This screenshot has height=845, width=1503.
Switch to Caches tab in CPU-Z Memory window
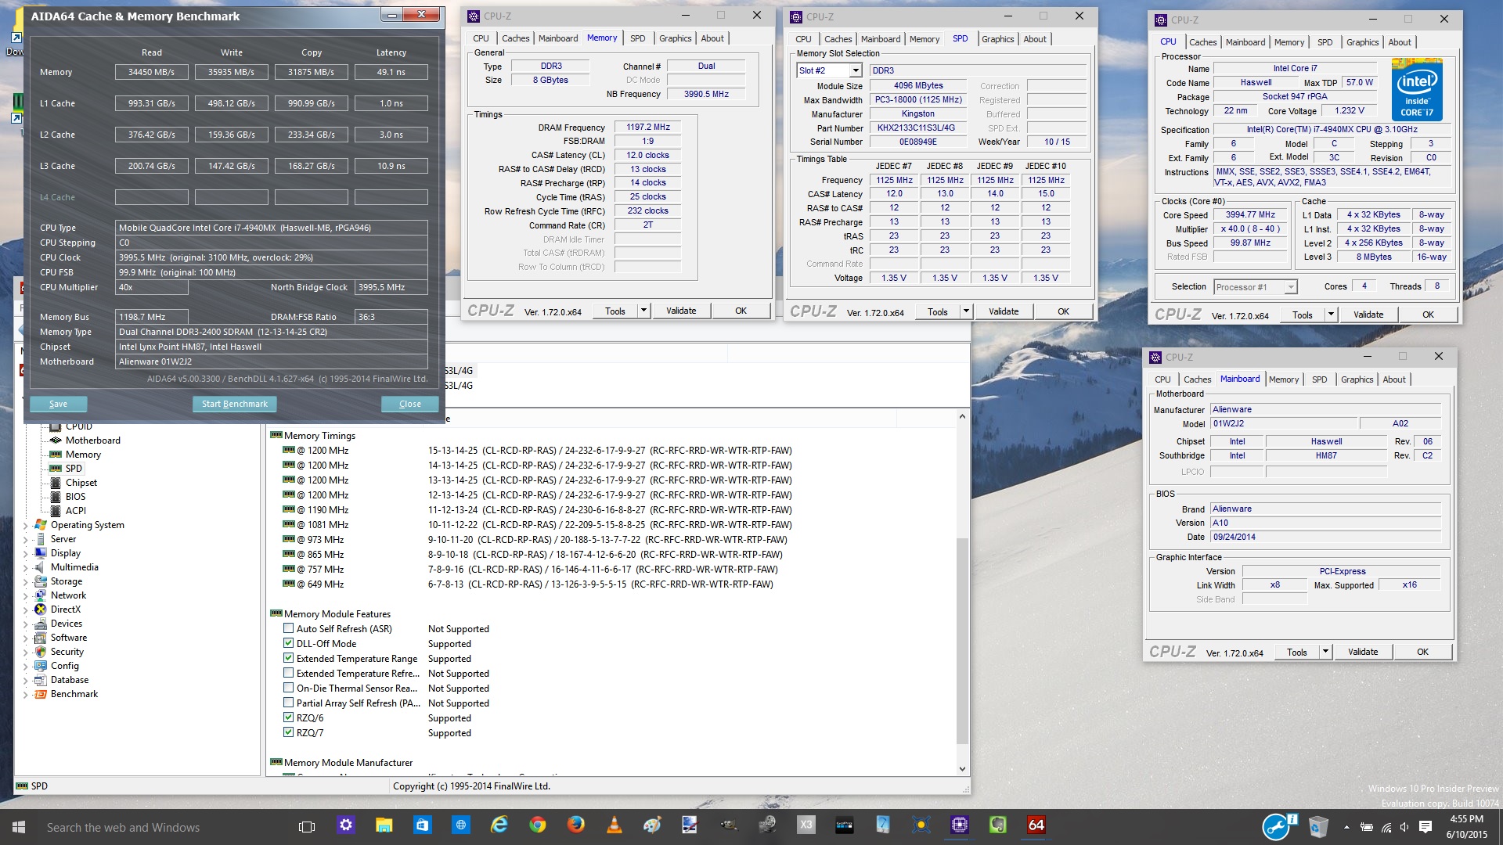click(515, 38)
